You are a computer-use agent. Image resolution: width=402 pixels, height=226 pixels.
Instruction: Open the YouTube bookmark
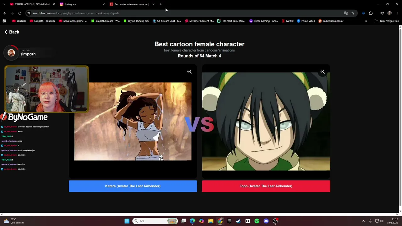coord(19,21)
